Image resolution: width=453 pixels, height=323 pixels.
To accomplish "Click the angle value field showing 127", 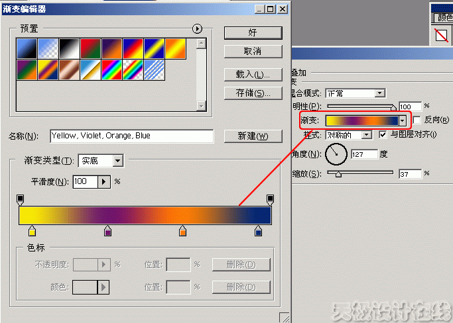I will coord(364,154).
